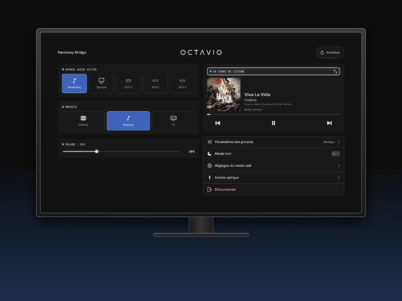The image size is (402, 301).
Task: Click the OCTAVIO logo
Action: pyautogui.click(x=201, y=52)
